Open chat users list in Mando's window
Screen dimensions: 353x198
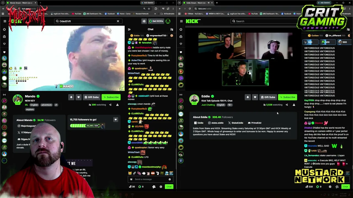[172, 29]
